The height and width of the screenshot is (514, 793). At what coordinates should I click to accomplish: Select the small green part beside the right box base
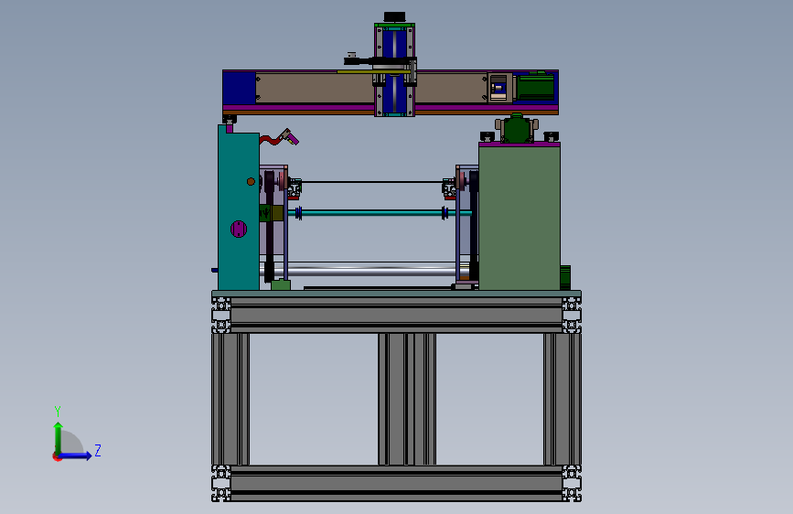[x=565, y=277]
